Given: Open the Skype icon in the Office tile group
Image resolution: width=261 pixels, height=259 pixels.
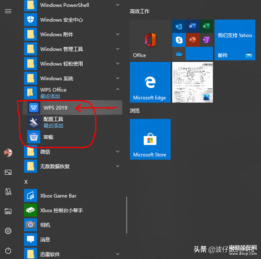Looking at the screenshot, I should [x=179, y=40].
